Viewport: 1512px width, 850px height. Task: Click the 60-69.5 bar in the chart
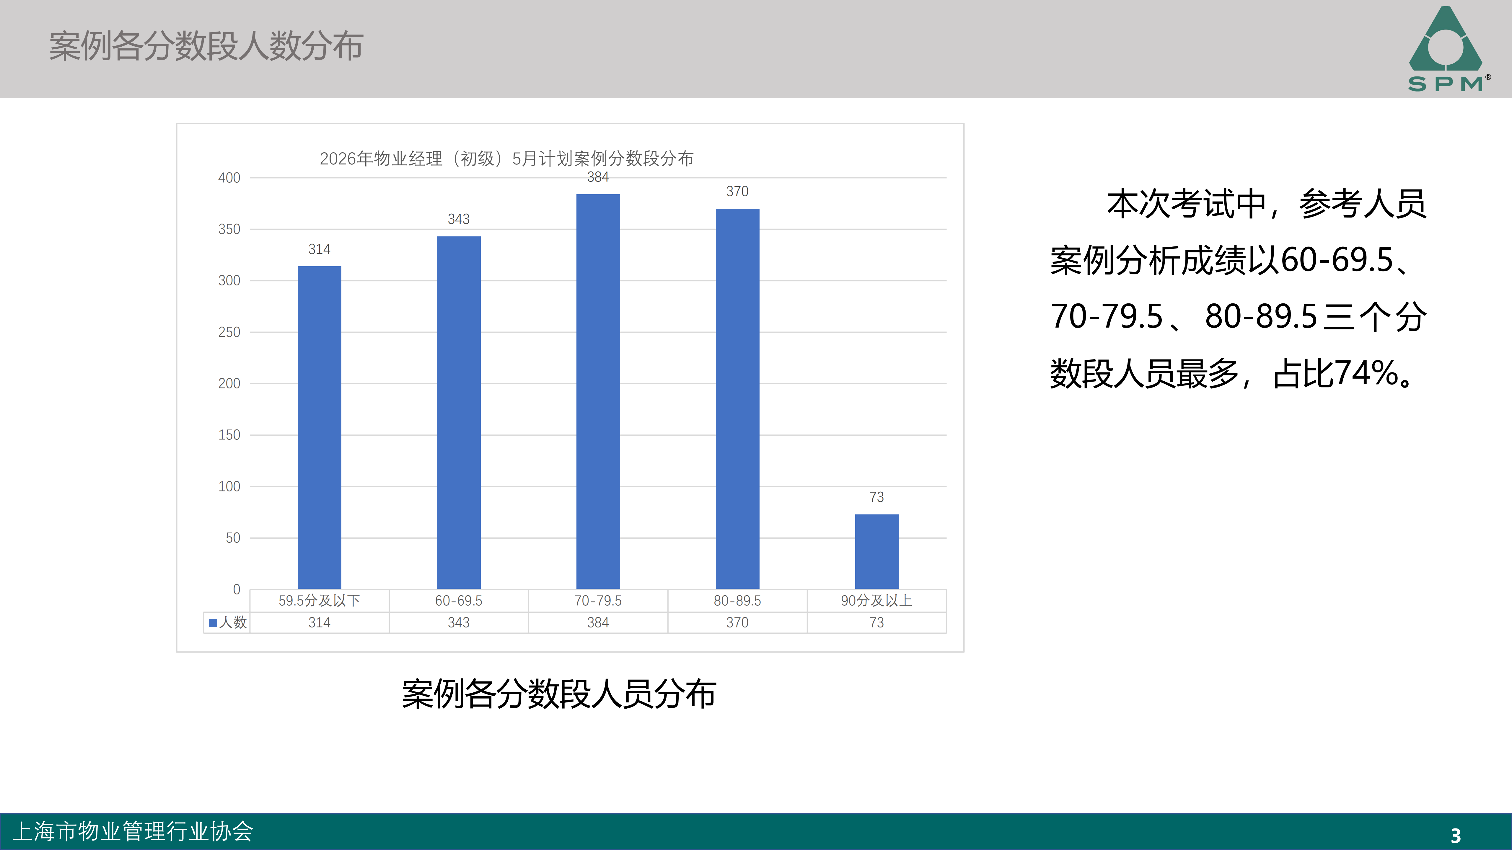(x=458, y=412)
